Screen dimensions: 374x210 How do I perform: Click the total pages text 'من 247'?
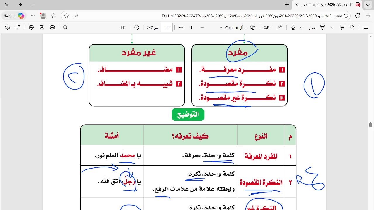(x=152, y=27)
